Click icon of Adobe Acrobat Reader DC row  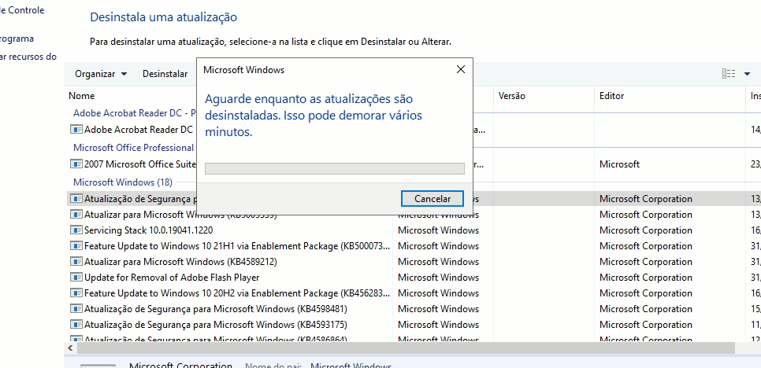(76, 129)
